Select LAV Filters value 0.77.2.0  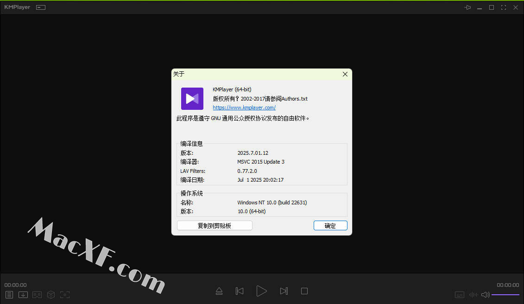click(x=247, y=171)
